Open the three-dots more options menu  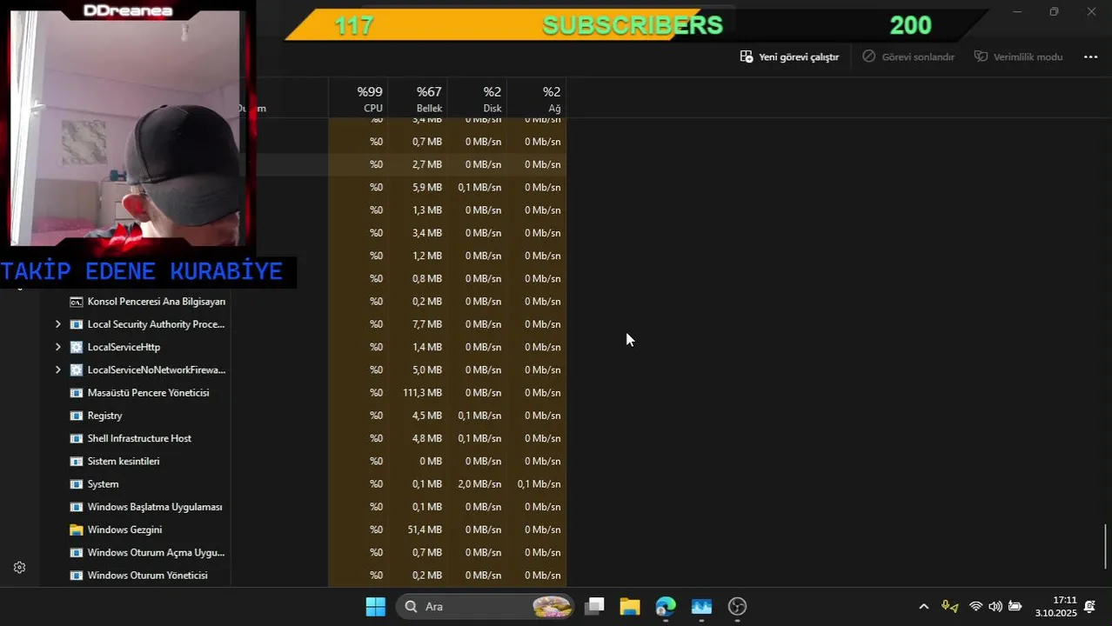(1090, 57)
